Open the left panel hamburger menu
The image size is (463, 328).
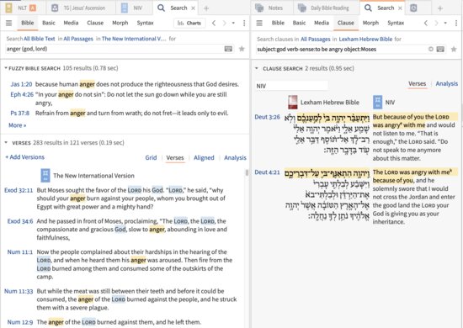9,23
